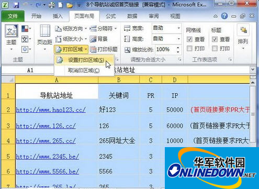
Task: Select column D header
Action: tap(175, 80)
